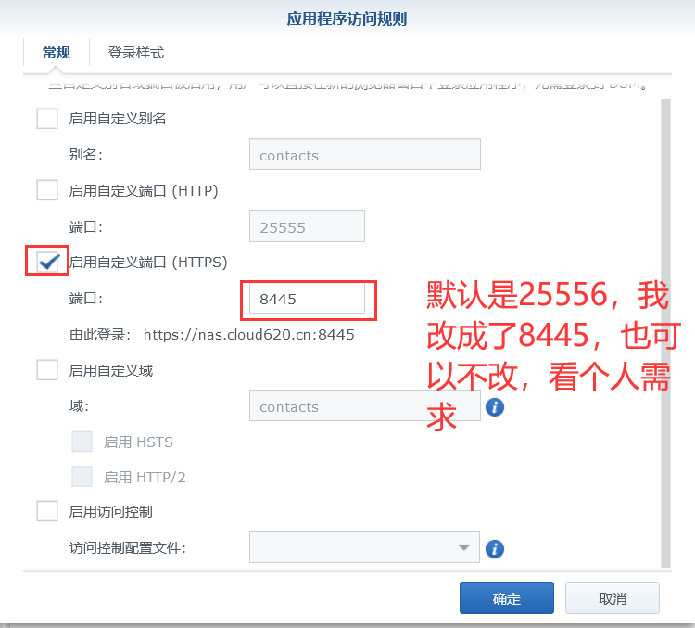Enable the custom alias checkbox
The image size is (695, 628).
click(x=47, y=119)
